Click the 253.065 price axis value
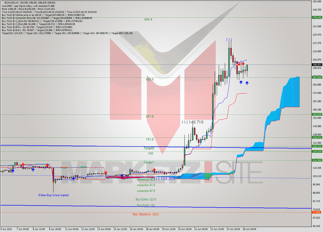The height and width of the screenshot is (232, 323). tap(317, 2)
